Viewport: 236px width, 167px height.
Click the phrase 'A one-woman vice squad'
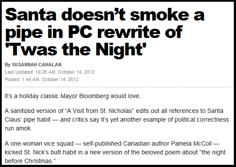pos(39,143)
